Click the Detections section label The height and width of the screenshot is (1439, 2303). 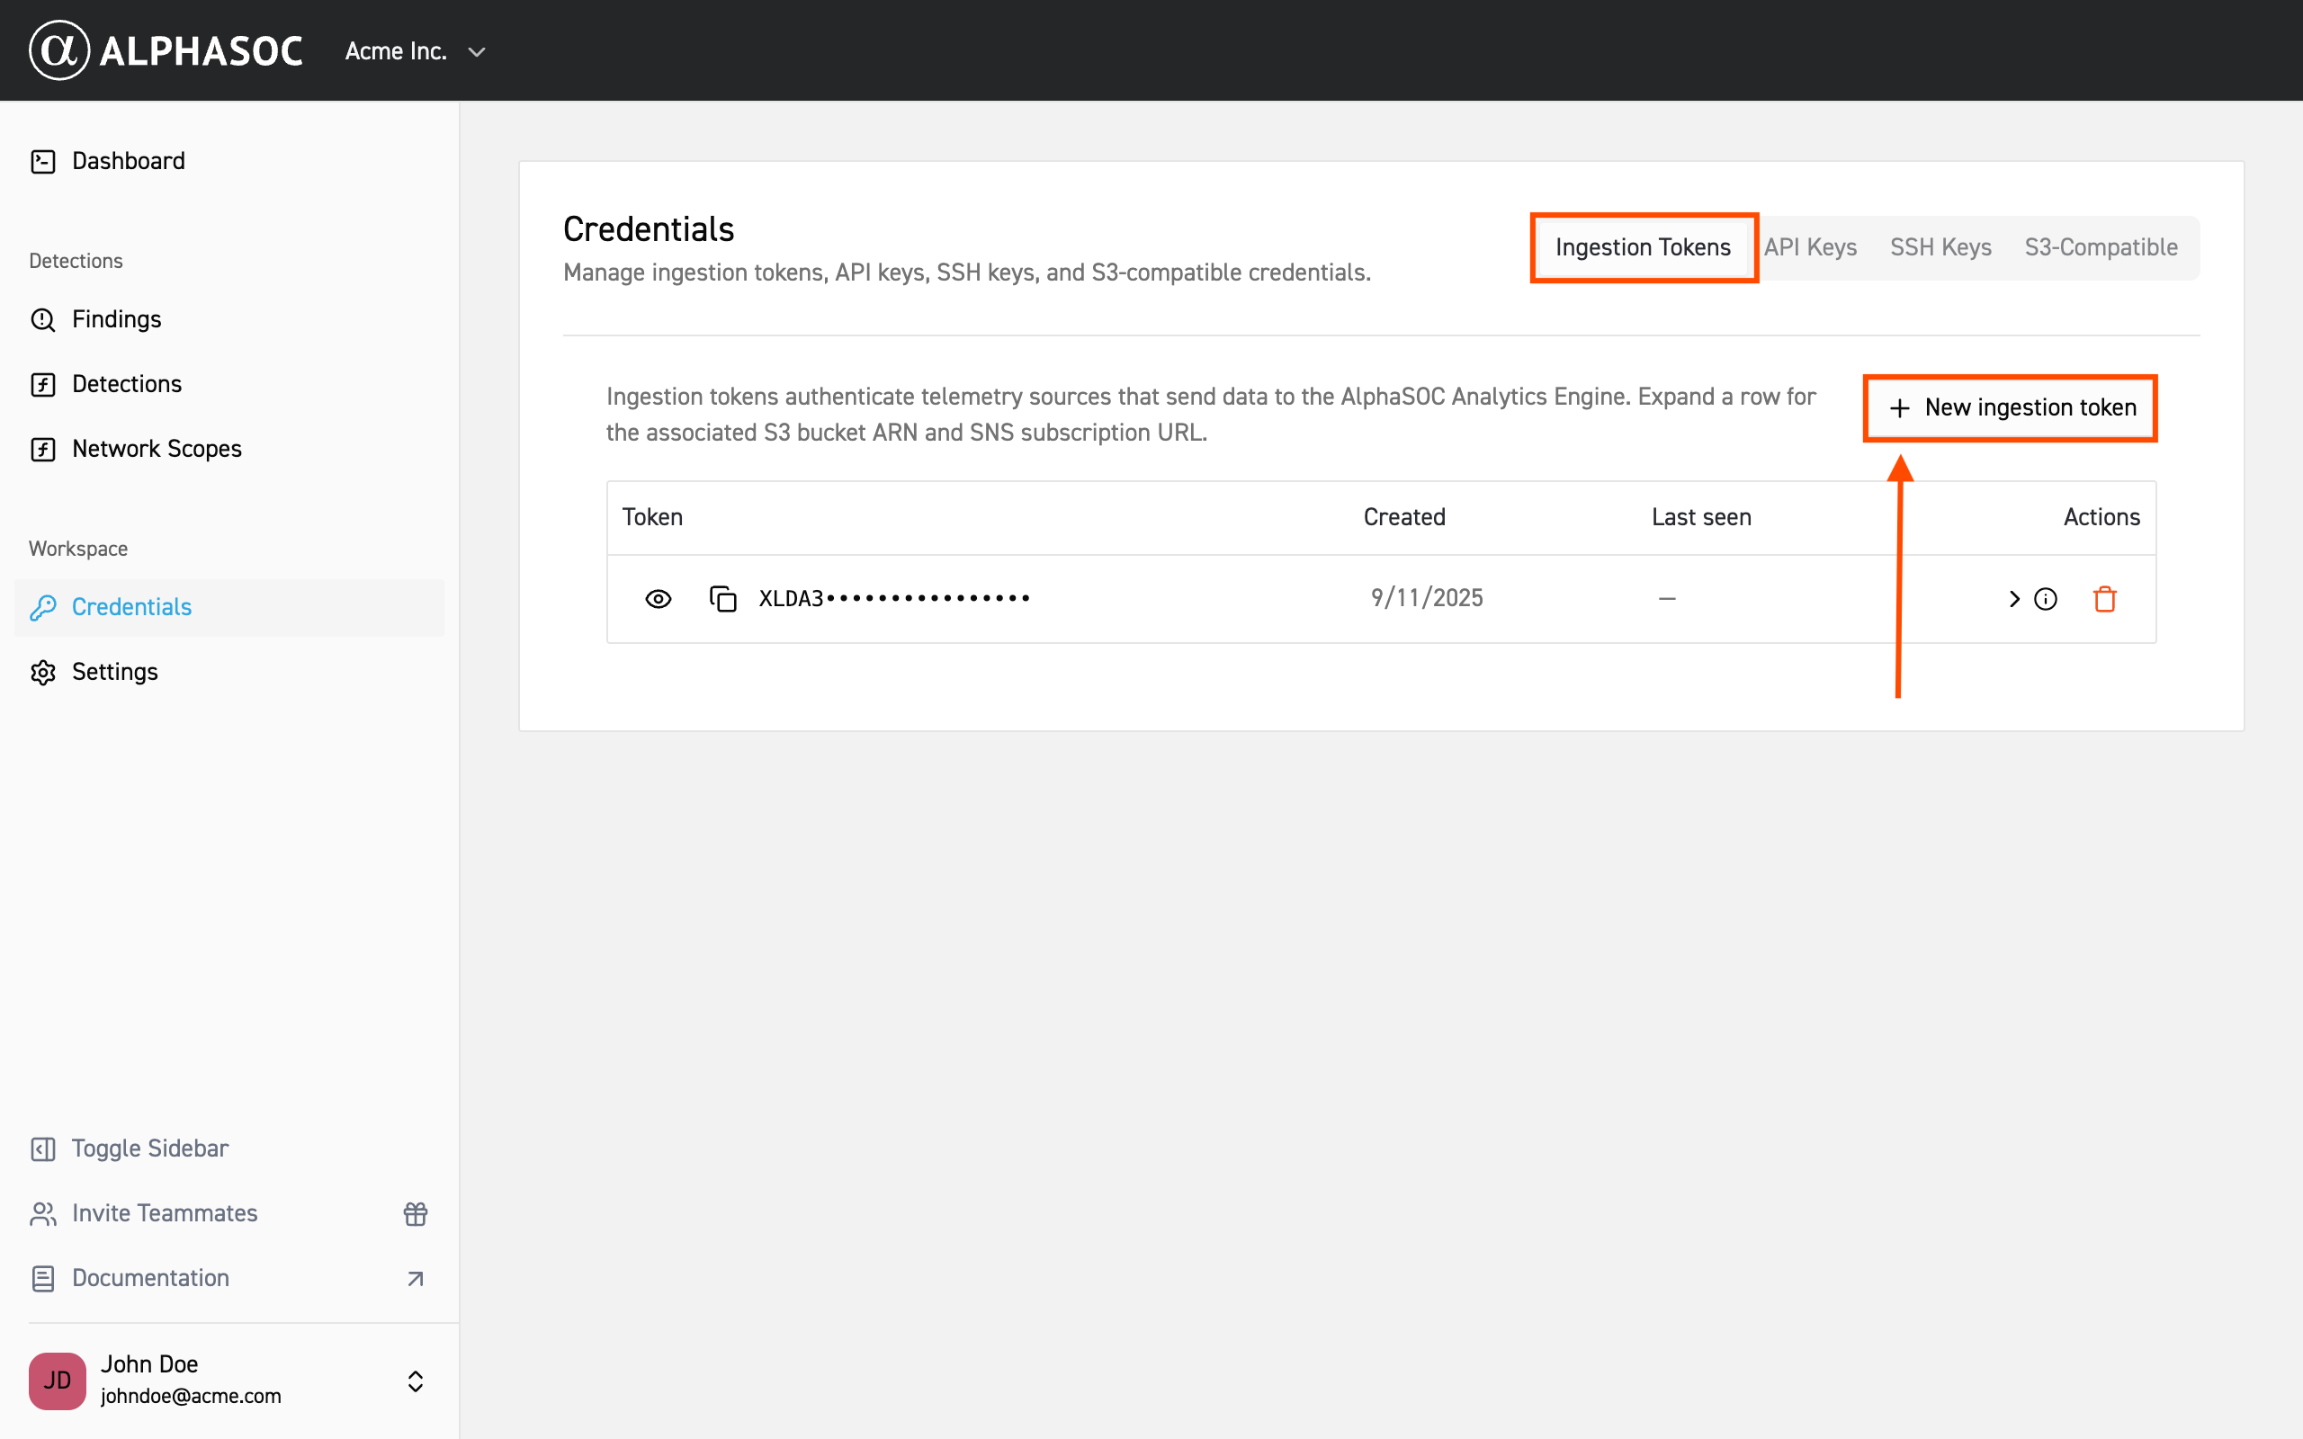(x=76, y=261)
